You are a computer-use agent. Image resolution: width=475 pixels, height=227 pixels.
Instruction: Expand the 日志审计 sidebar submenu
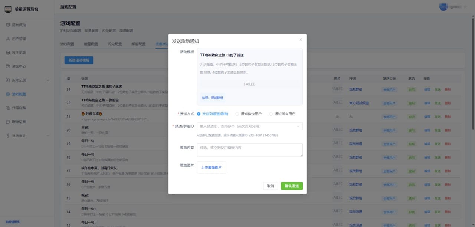48,136
